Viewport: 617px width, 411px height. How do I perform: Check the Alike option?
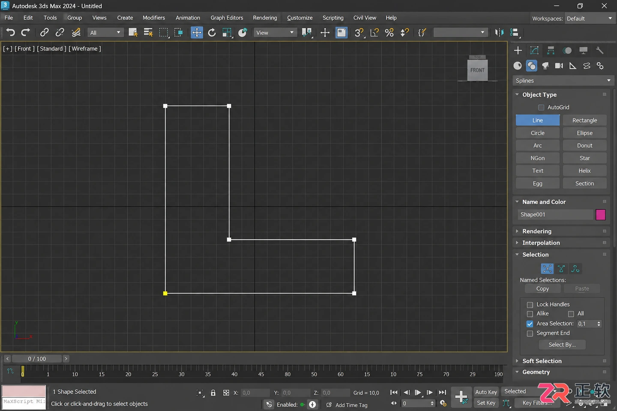click(x=530, y=314)
